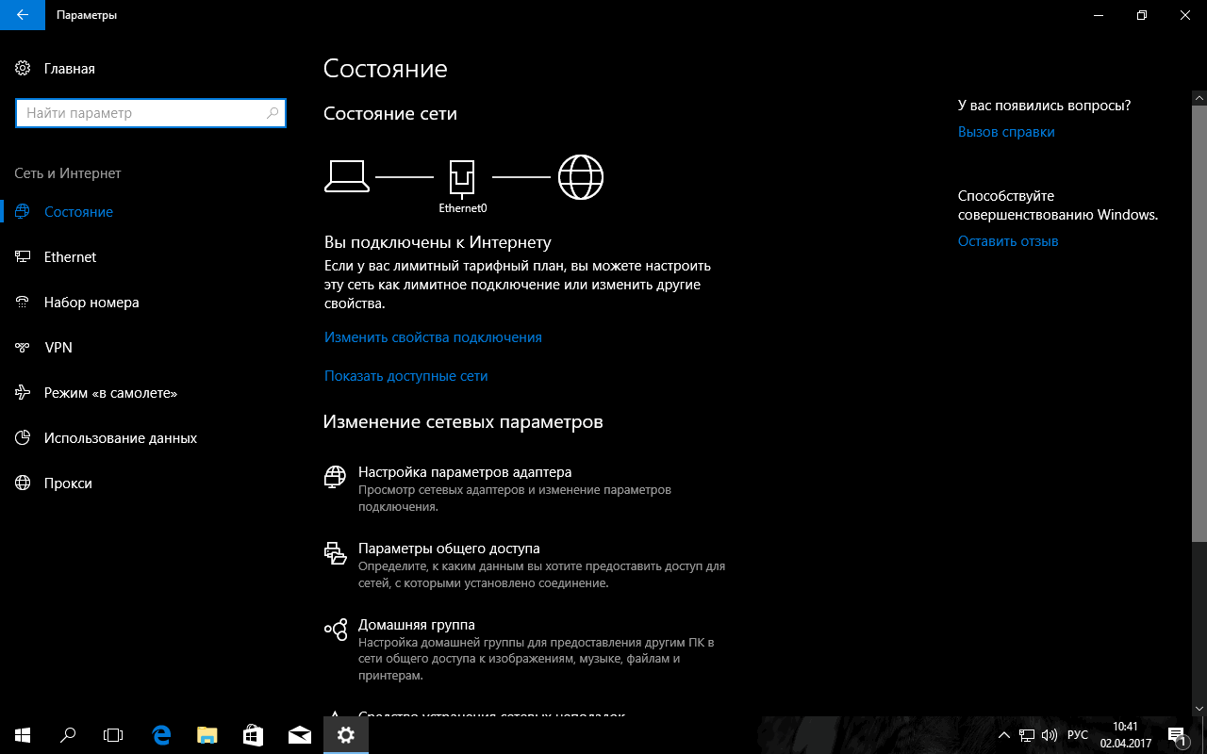Click the Ethernet0 label in the network diagram
The image size is (1207, 754).
pyautogui.click(x=463, y=207)
